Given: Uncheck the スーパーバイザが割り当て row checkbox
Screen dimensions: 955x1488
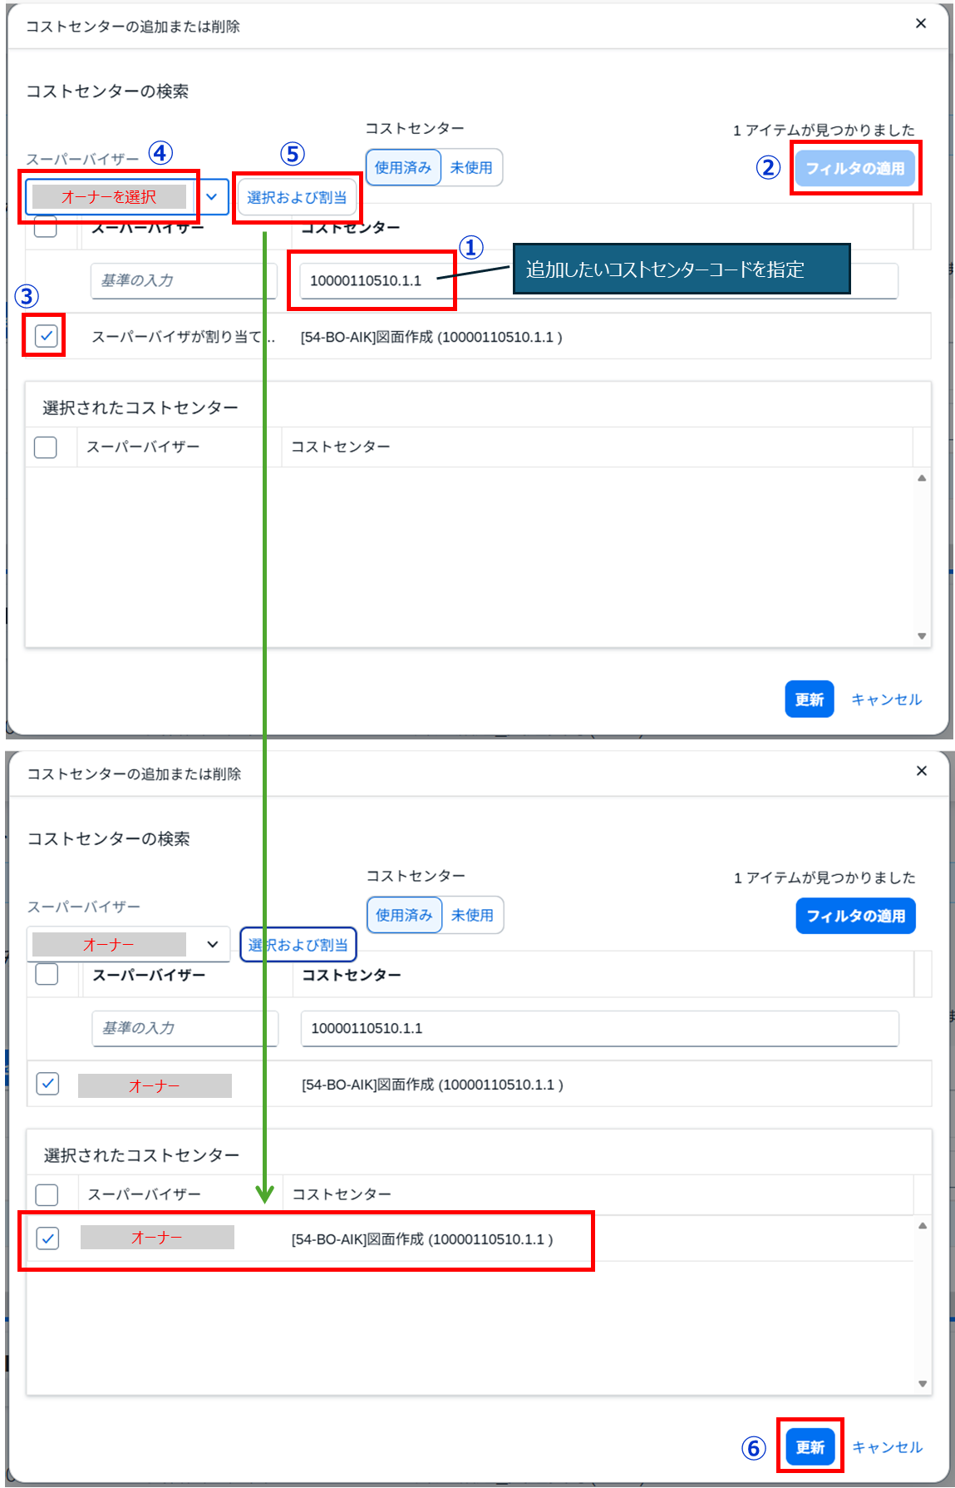Looking at the screenshot, I should point(46,336).
